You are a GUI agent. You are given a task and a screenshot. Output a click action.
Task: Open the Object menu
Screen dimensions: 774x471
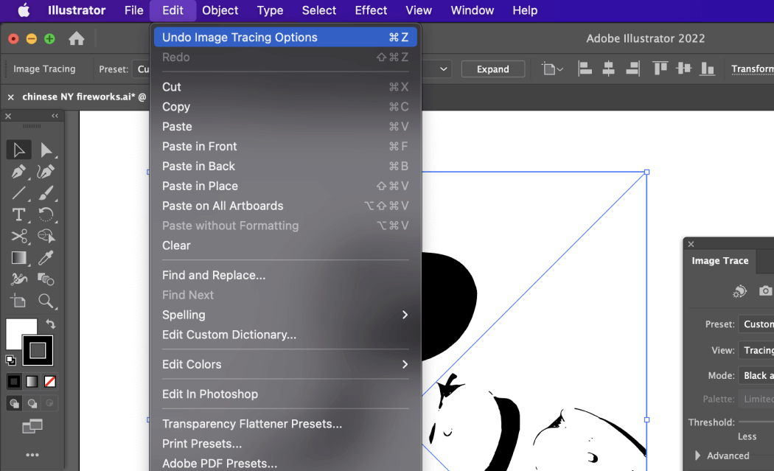[x=220, y=10]
